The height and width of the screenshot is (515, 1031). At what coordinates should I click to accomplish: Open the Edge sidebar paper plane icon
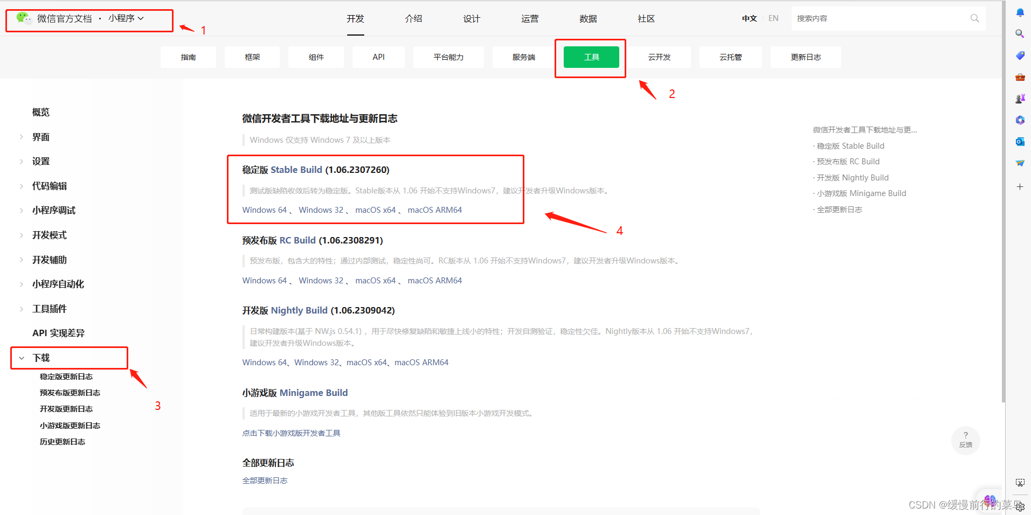point(1020,163)
